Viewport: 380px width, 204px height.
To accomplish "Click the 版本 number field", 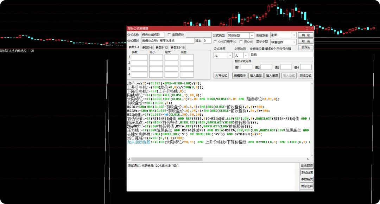I will [207, 41].
